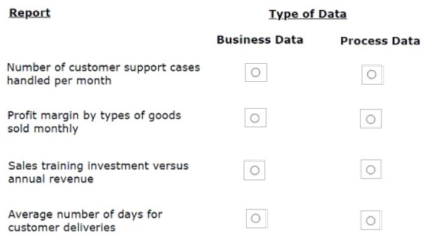Click 'Number of customer support cases' text
425x243 pixels.
(103, 67)
